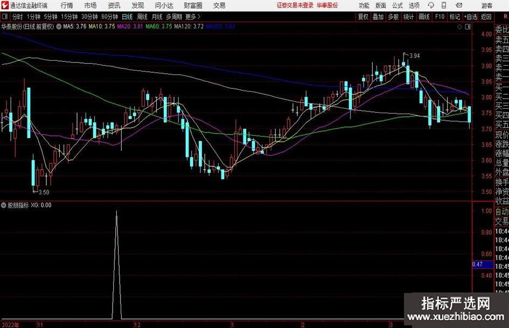
Task: Click the 2022年 label on time axis
Action: [x=10, y=325]
